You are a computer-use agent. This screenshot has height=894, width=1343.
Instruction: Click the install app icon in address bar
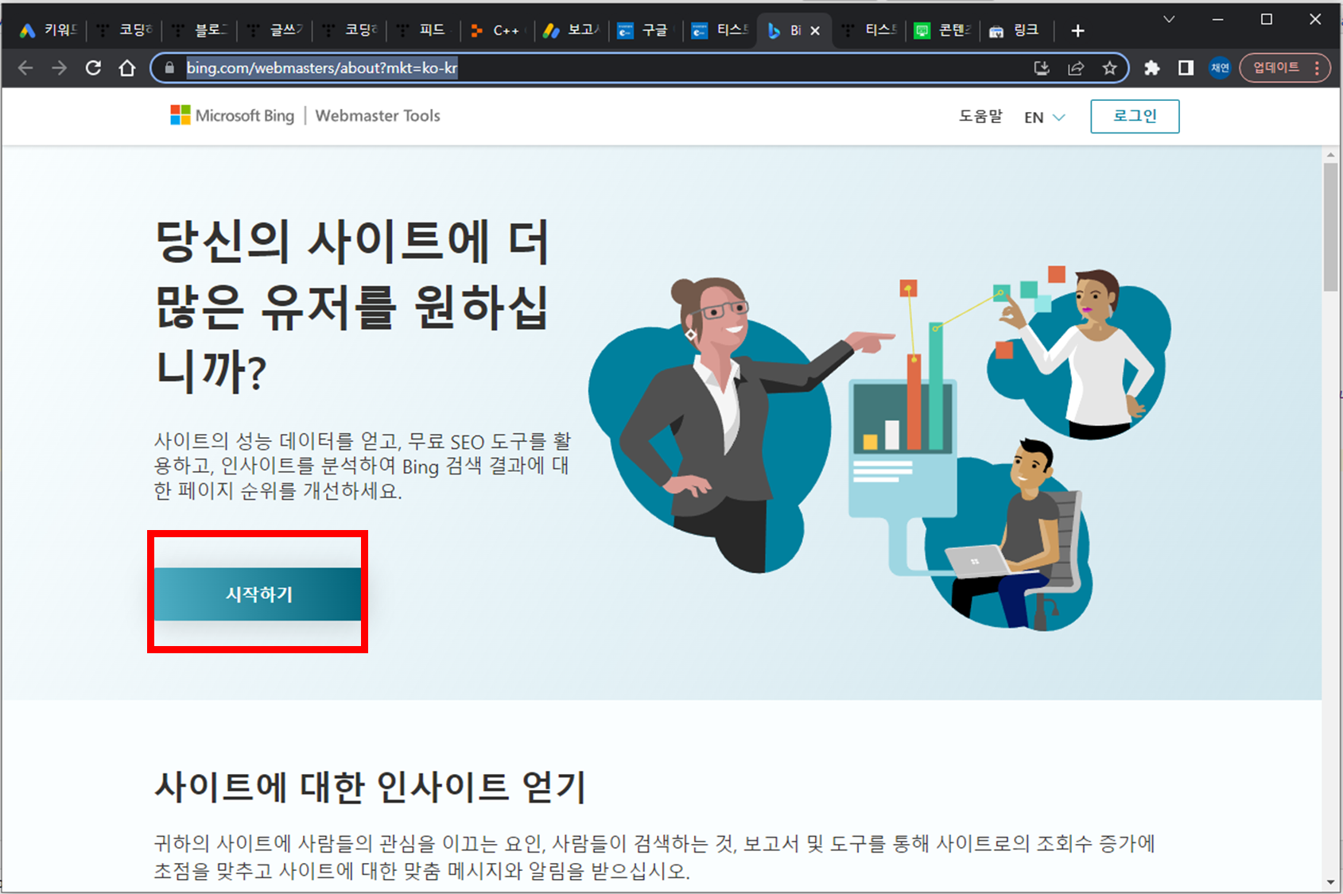(x=1042, y=68)
